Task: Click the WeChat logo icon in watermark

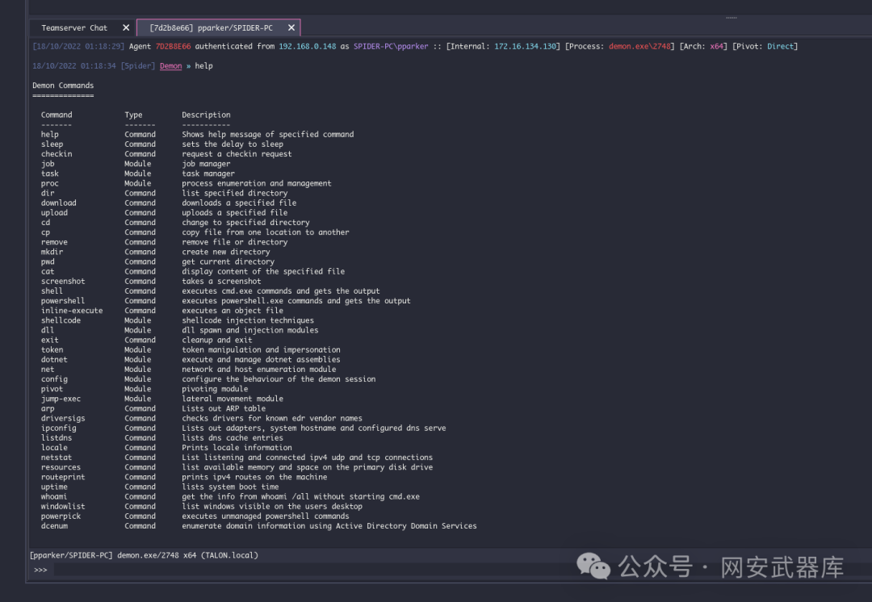Action: point(593,566)
